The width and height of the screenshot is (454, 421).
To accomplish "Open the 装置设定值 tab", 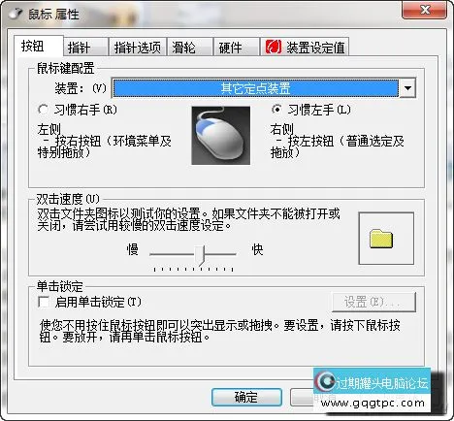I will tap(305, 48).
